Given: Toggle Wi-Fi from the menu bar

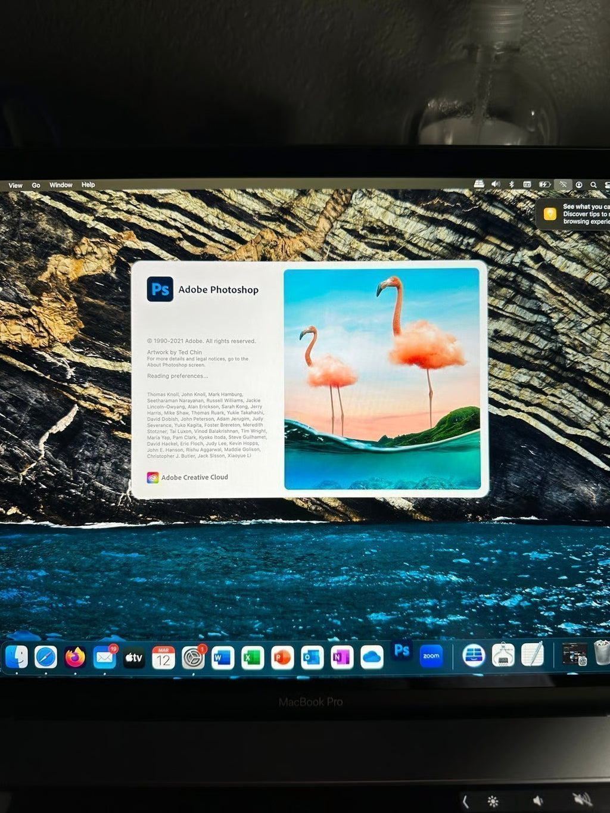Looking at the screenshot, I should pos(563,185).
